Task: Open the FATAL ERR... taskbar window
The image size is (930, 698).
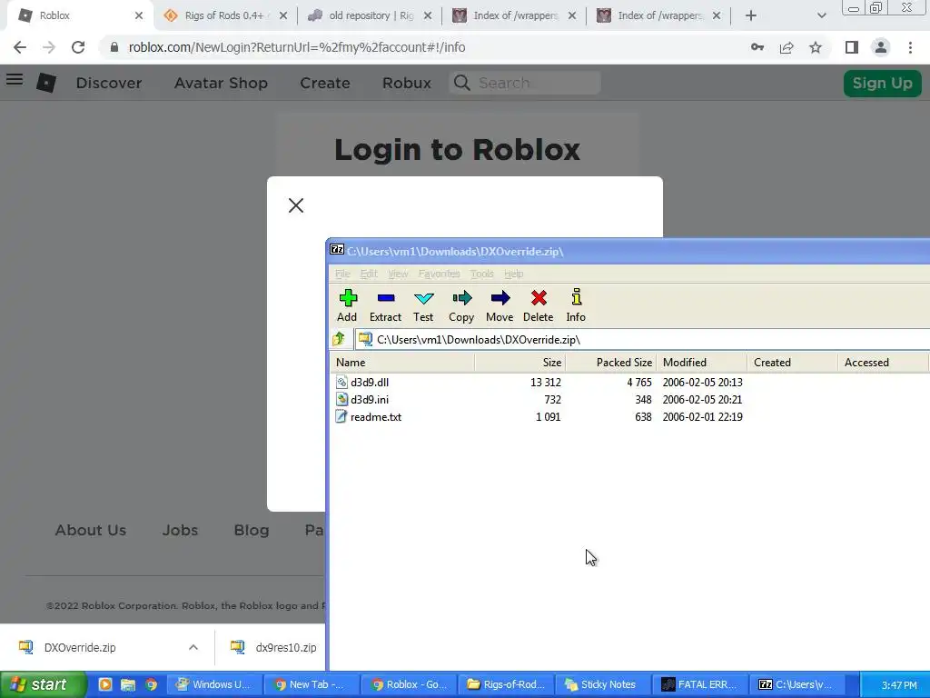Action: [699, 684]
